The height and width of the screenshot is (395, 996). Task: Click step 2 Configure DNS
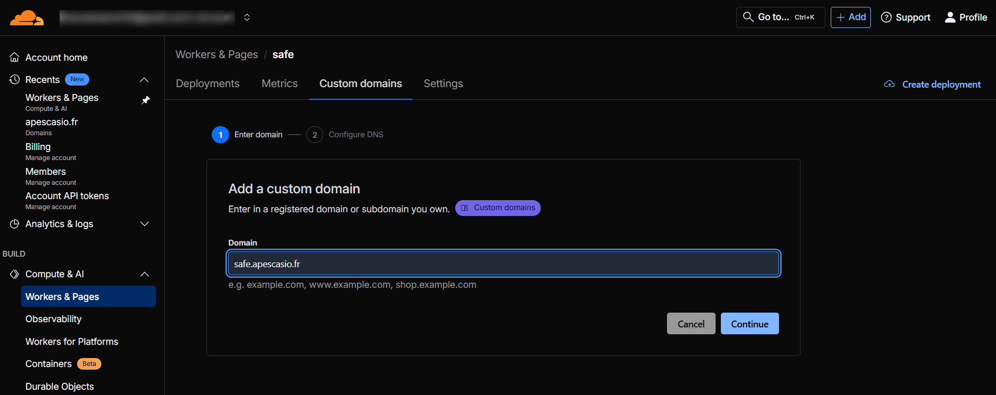coord(345,135)
